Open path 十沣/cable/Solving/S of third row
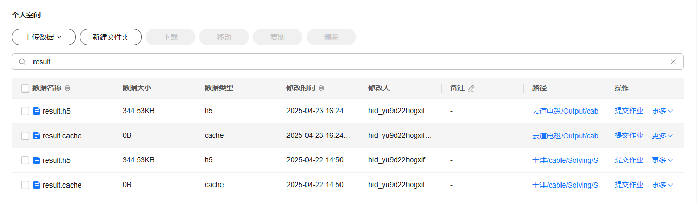 (565, 160)
